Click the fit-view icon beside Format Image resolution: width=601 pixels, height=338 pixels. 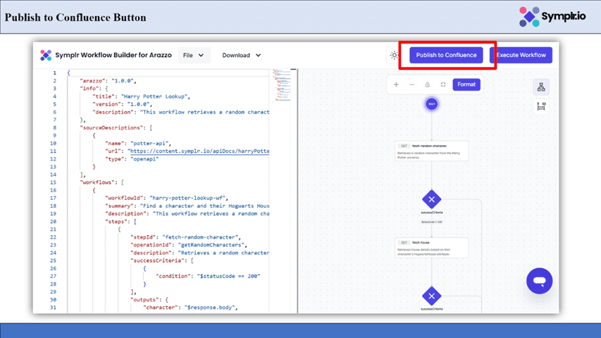pos(442,84)
